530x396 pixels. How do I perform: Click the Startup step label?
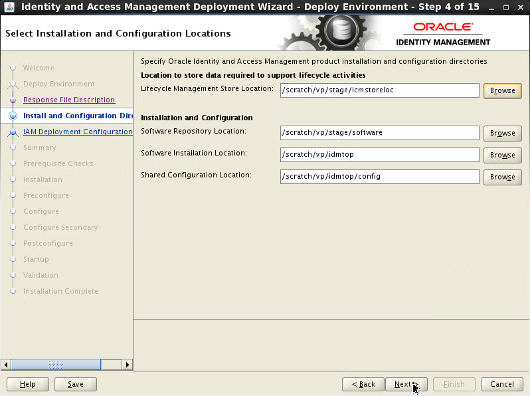[x=36, y=259]
